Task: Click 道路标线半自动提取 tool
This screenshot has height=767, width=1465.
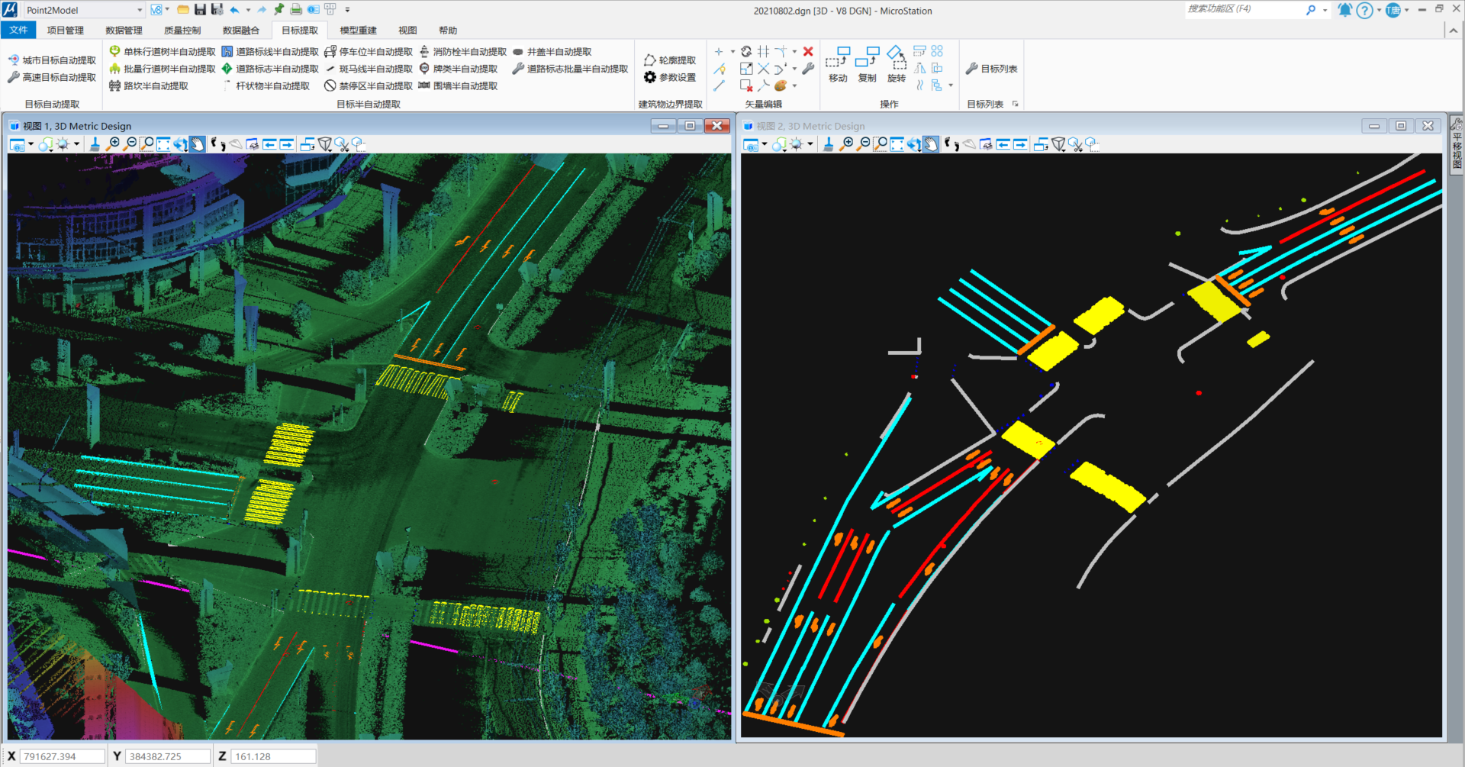Action: coord(270,51)
